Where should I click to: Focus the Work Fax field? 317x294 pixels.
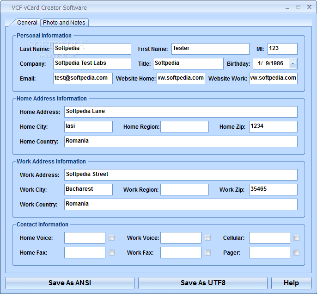coord(181,252)
